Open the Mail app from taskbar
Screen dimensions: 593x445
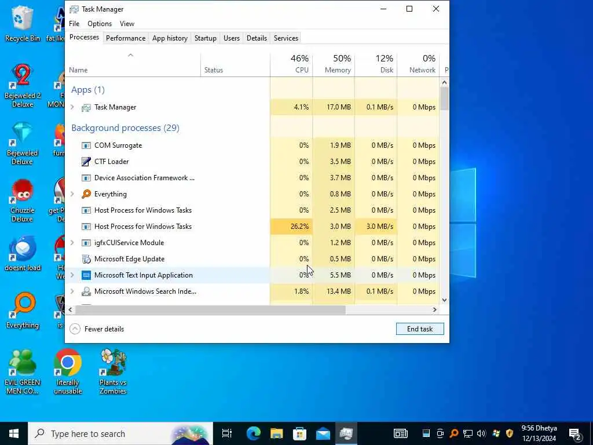click(x=323, y=433)
